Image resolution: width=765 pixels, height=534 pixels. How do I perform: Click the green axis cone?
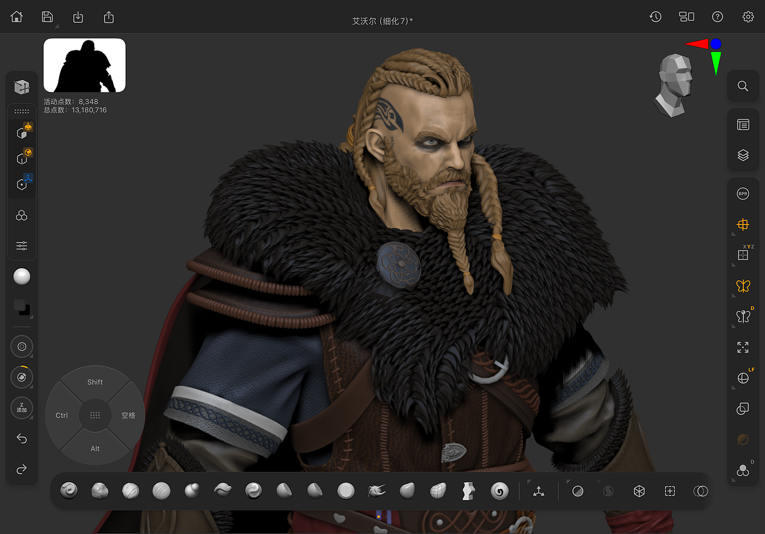716,63
